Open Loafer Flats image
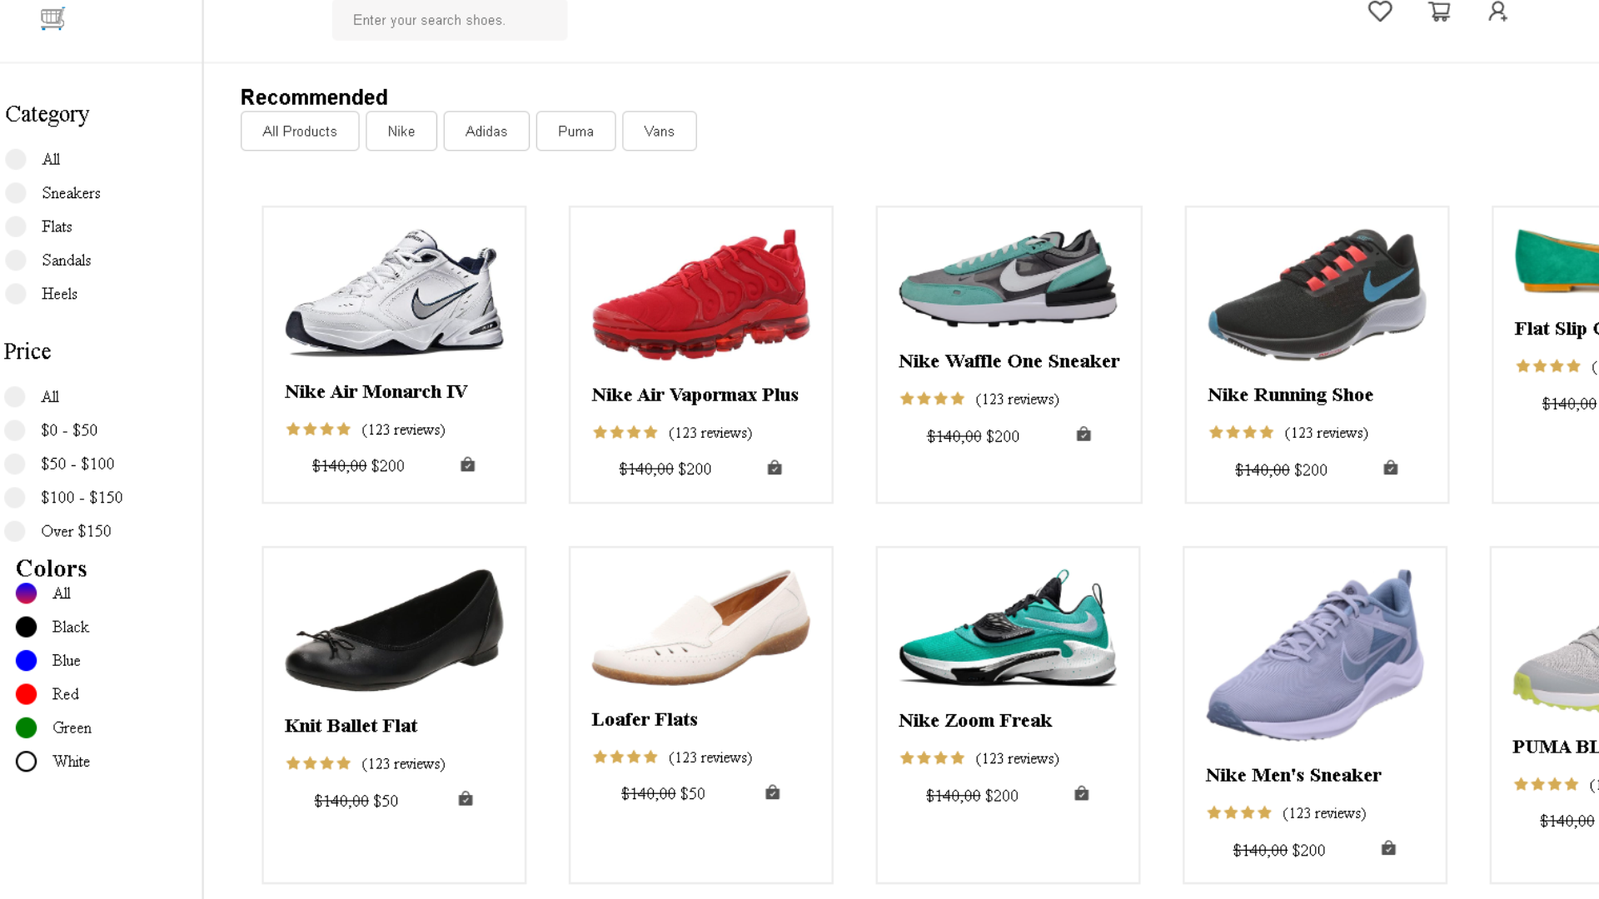This screenshot has width=1599, height=899. 700,627
